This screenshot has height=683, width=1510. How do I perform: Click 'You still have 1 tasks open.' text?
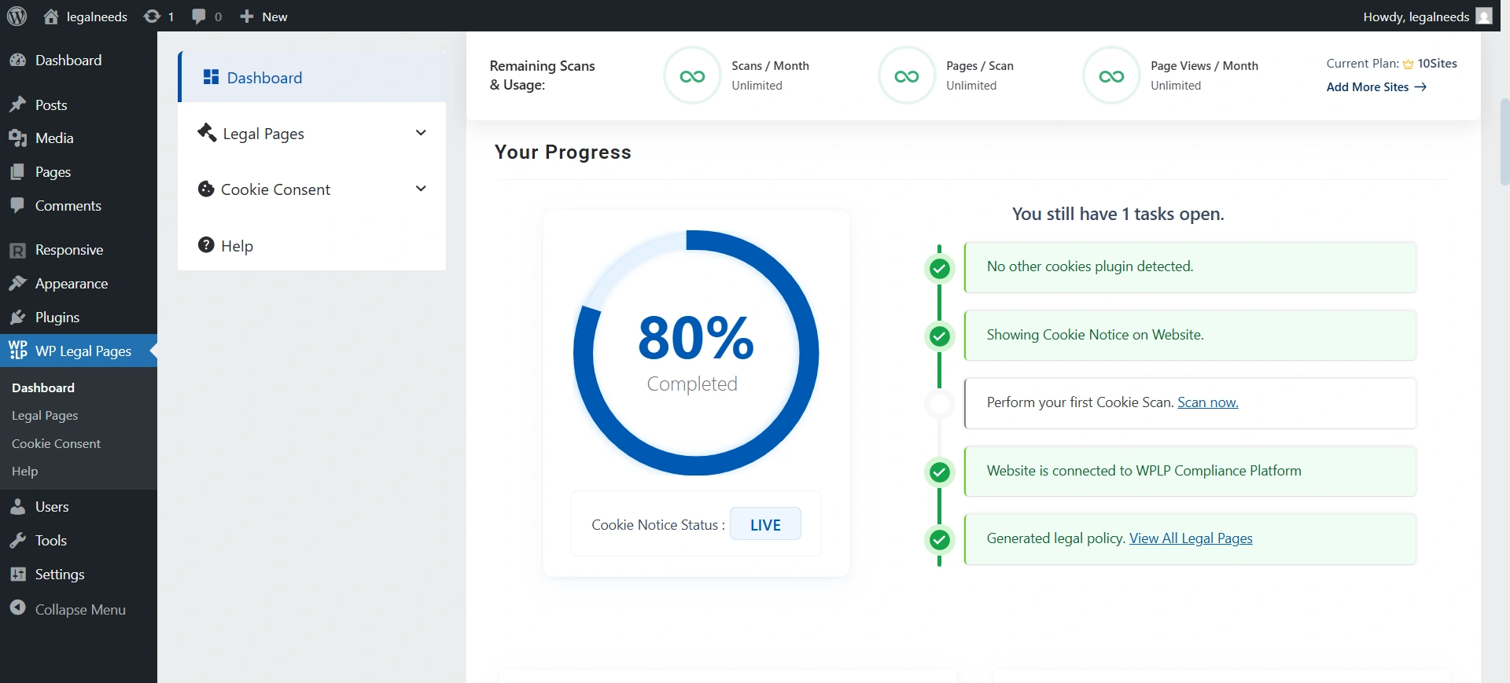pos(1118,214)
